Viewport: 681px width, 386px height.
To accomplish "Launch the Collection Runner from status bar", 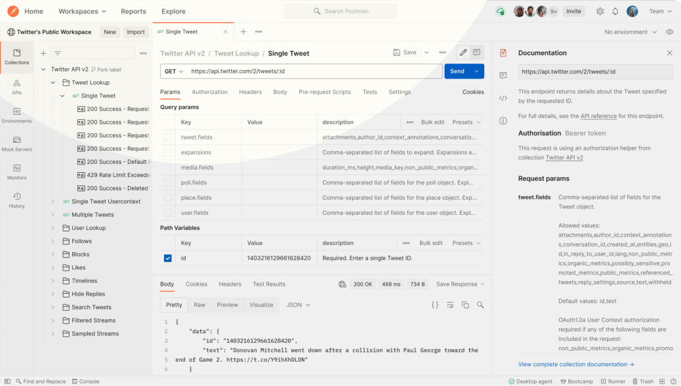I will click(613, 381).
